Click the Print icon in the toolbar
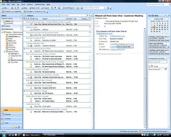The image size is (171, 137). [12, 8]
